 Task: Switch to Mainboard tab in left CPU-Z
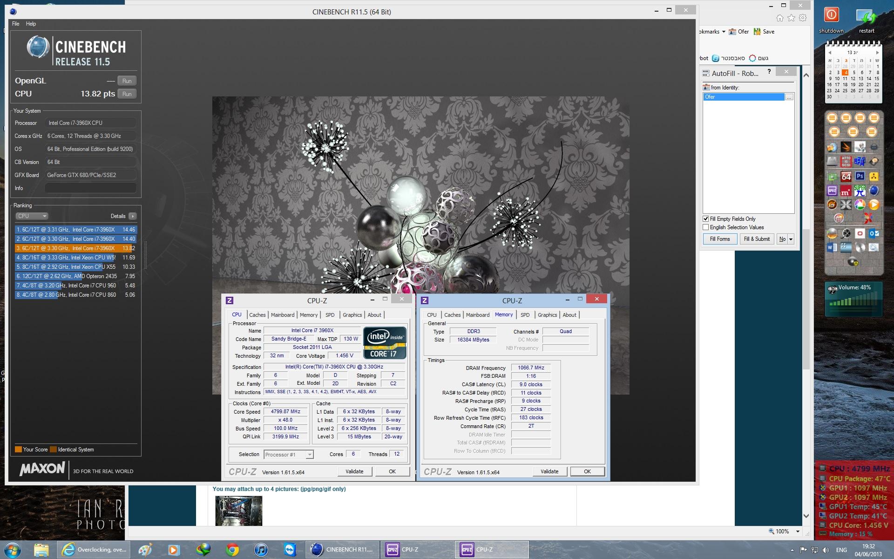pyautogui.click(x=283, y=315)
